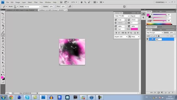Image resolution: width=177 pixels, height=100 pixels.
Task: Toggle Quick Mask mode
Action: [x=3, y=82]
